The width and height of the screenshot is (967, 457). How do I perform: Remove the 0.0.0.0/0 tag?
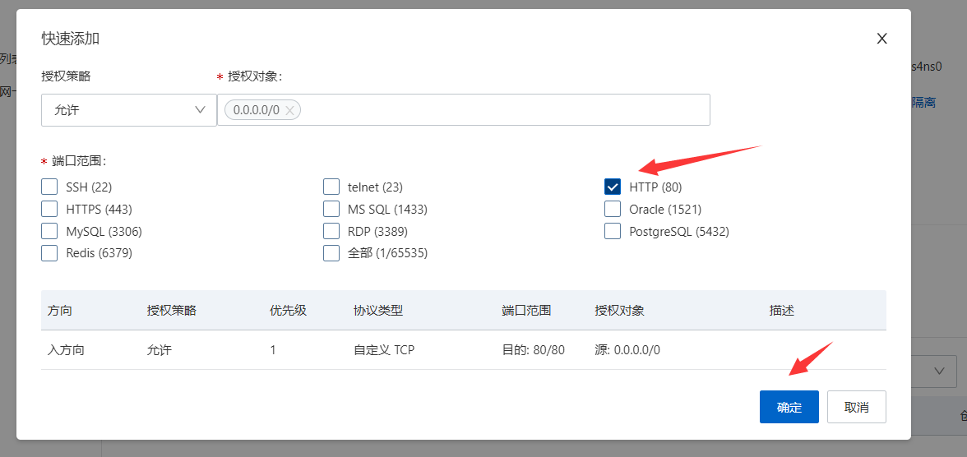(289, 110)
